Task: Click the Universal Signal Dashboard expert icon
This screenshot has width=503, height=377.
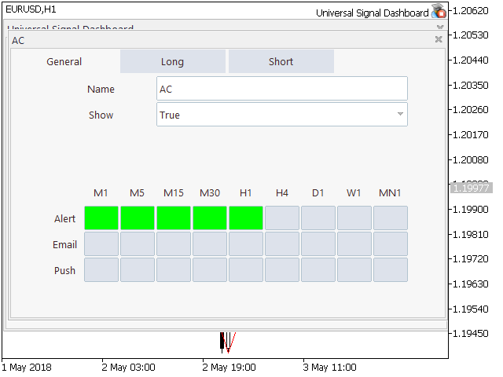Action: pos(439,12)
